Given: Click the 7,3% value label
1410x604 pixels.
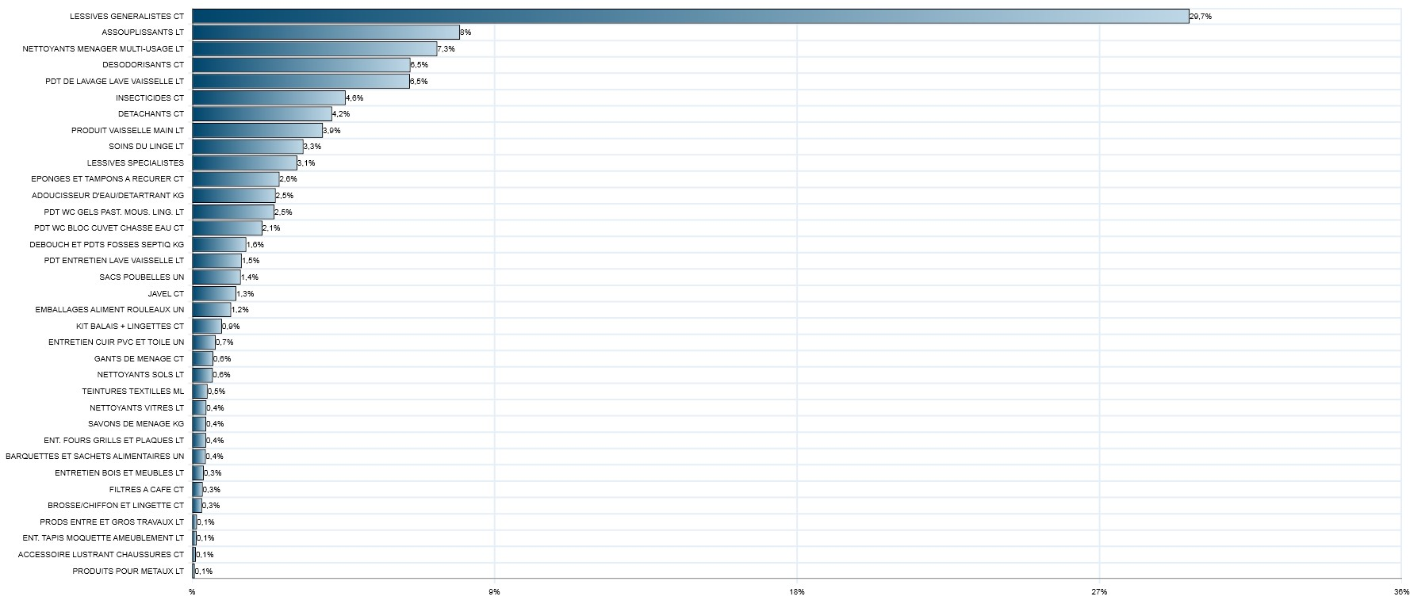Looking at the screenshot, I should 446,48.
